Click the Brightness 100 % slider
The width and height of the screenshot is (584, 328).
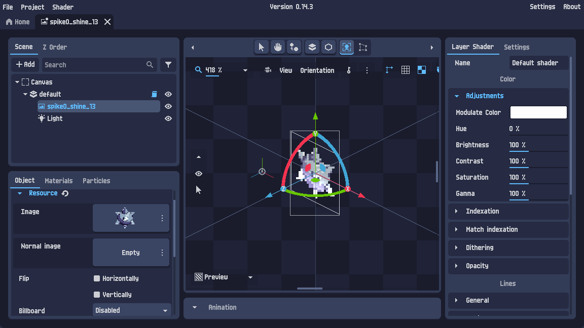(538, 145)
